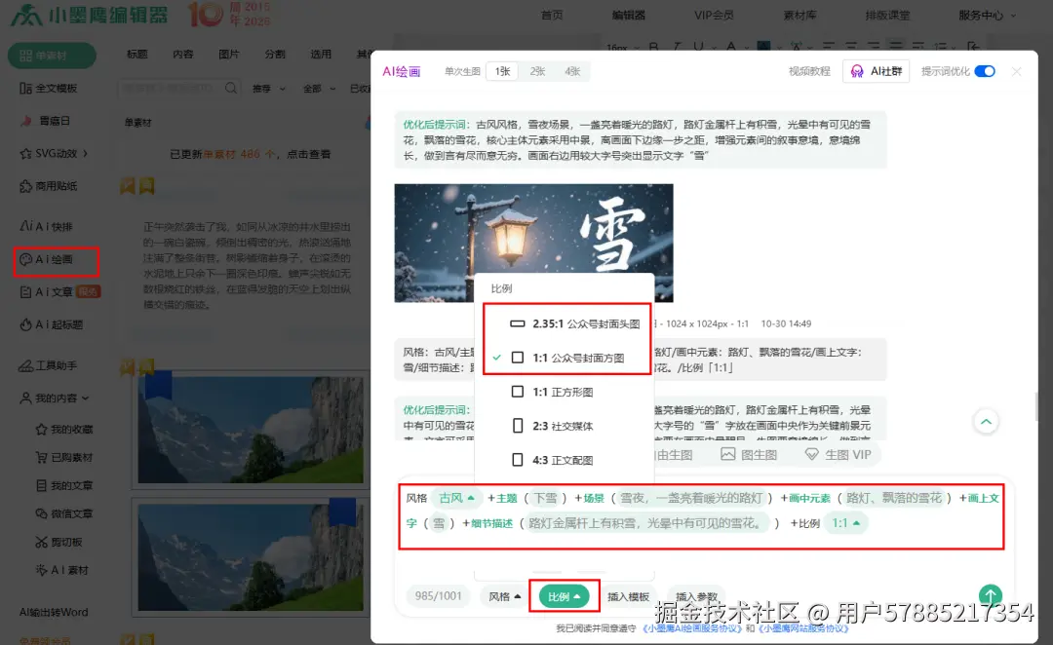Expand the 服务中心 menu
Image resolution: width=1053 pixels, height=645 pixels.
point(987,15)
